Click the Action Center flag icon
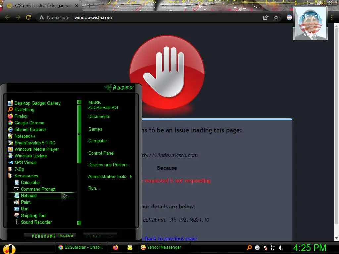 265,248
